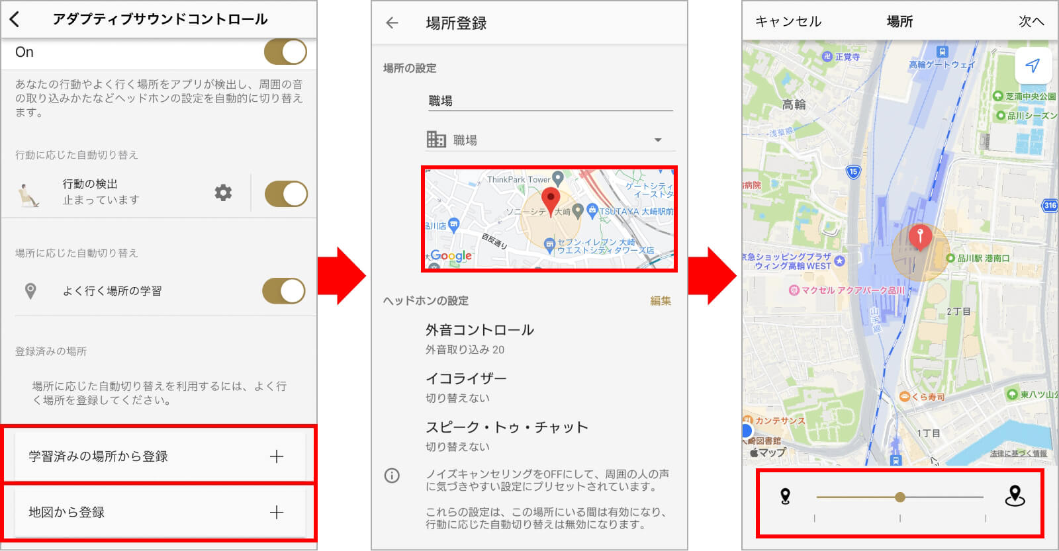Click the red pin on Shinagawa map
Viewport: 1059px width, 551px height.
click(x=920, y=235)
